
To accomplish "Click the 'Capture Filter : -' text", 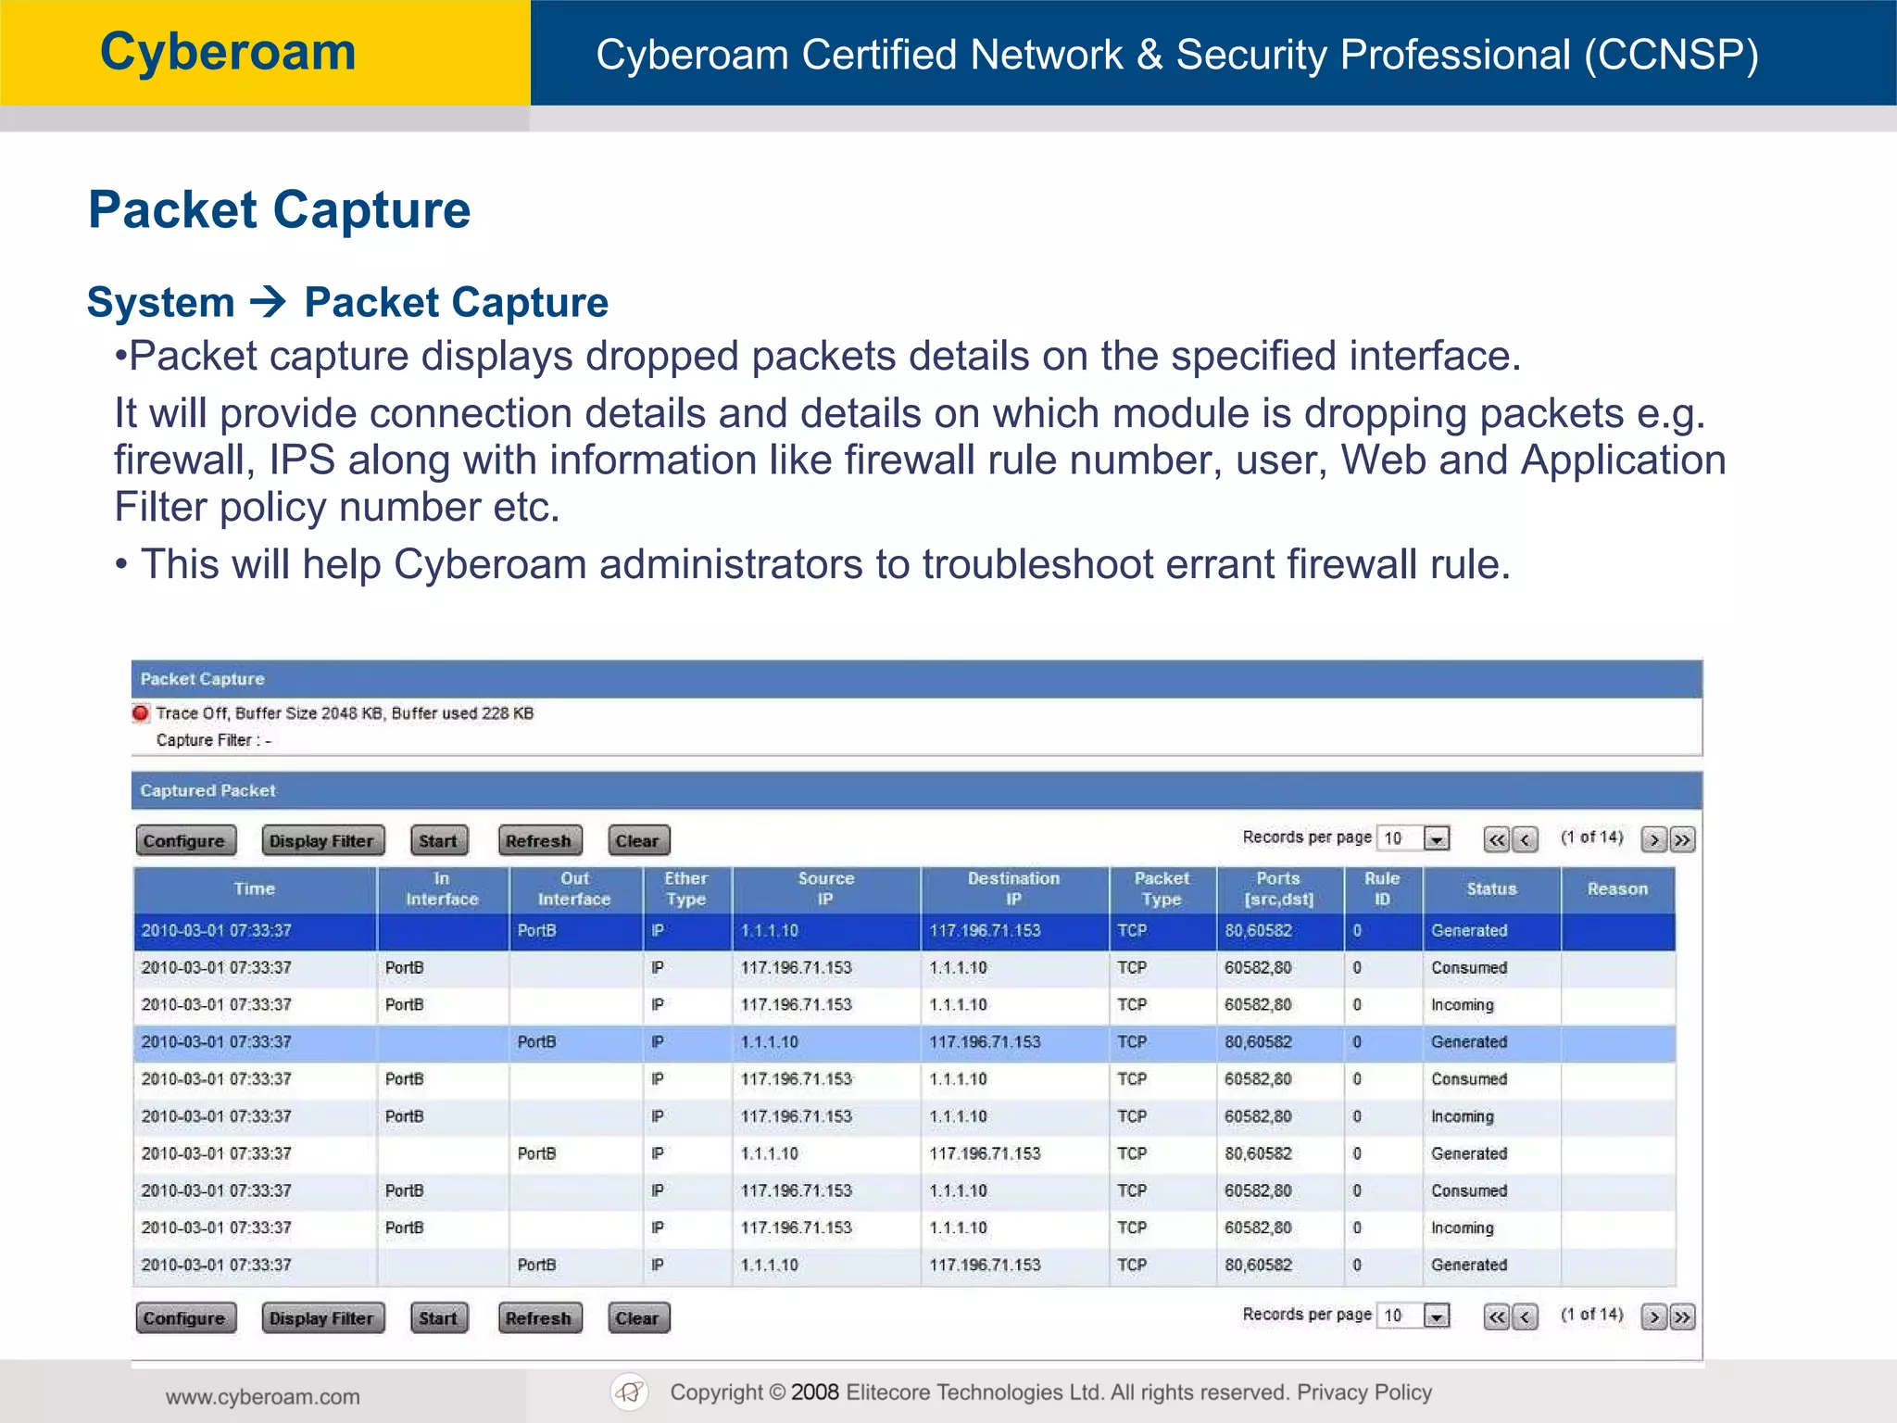I will click(214, 740).
